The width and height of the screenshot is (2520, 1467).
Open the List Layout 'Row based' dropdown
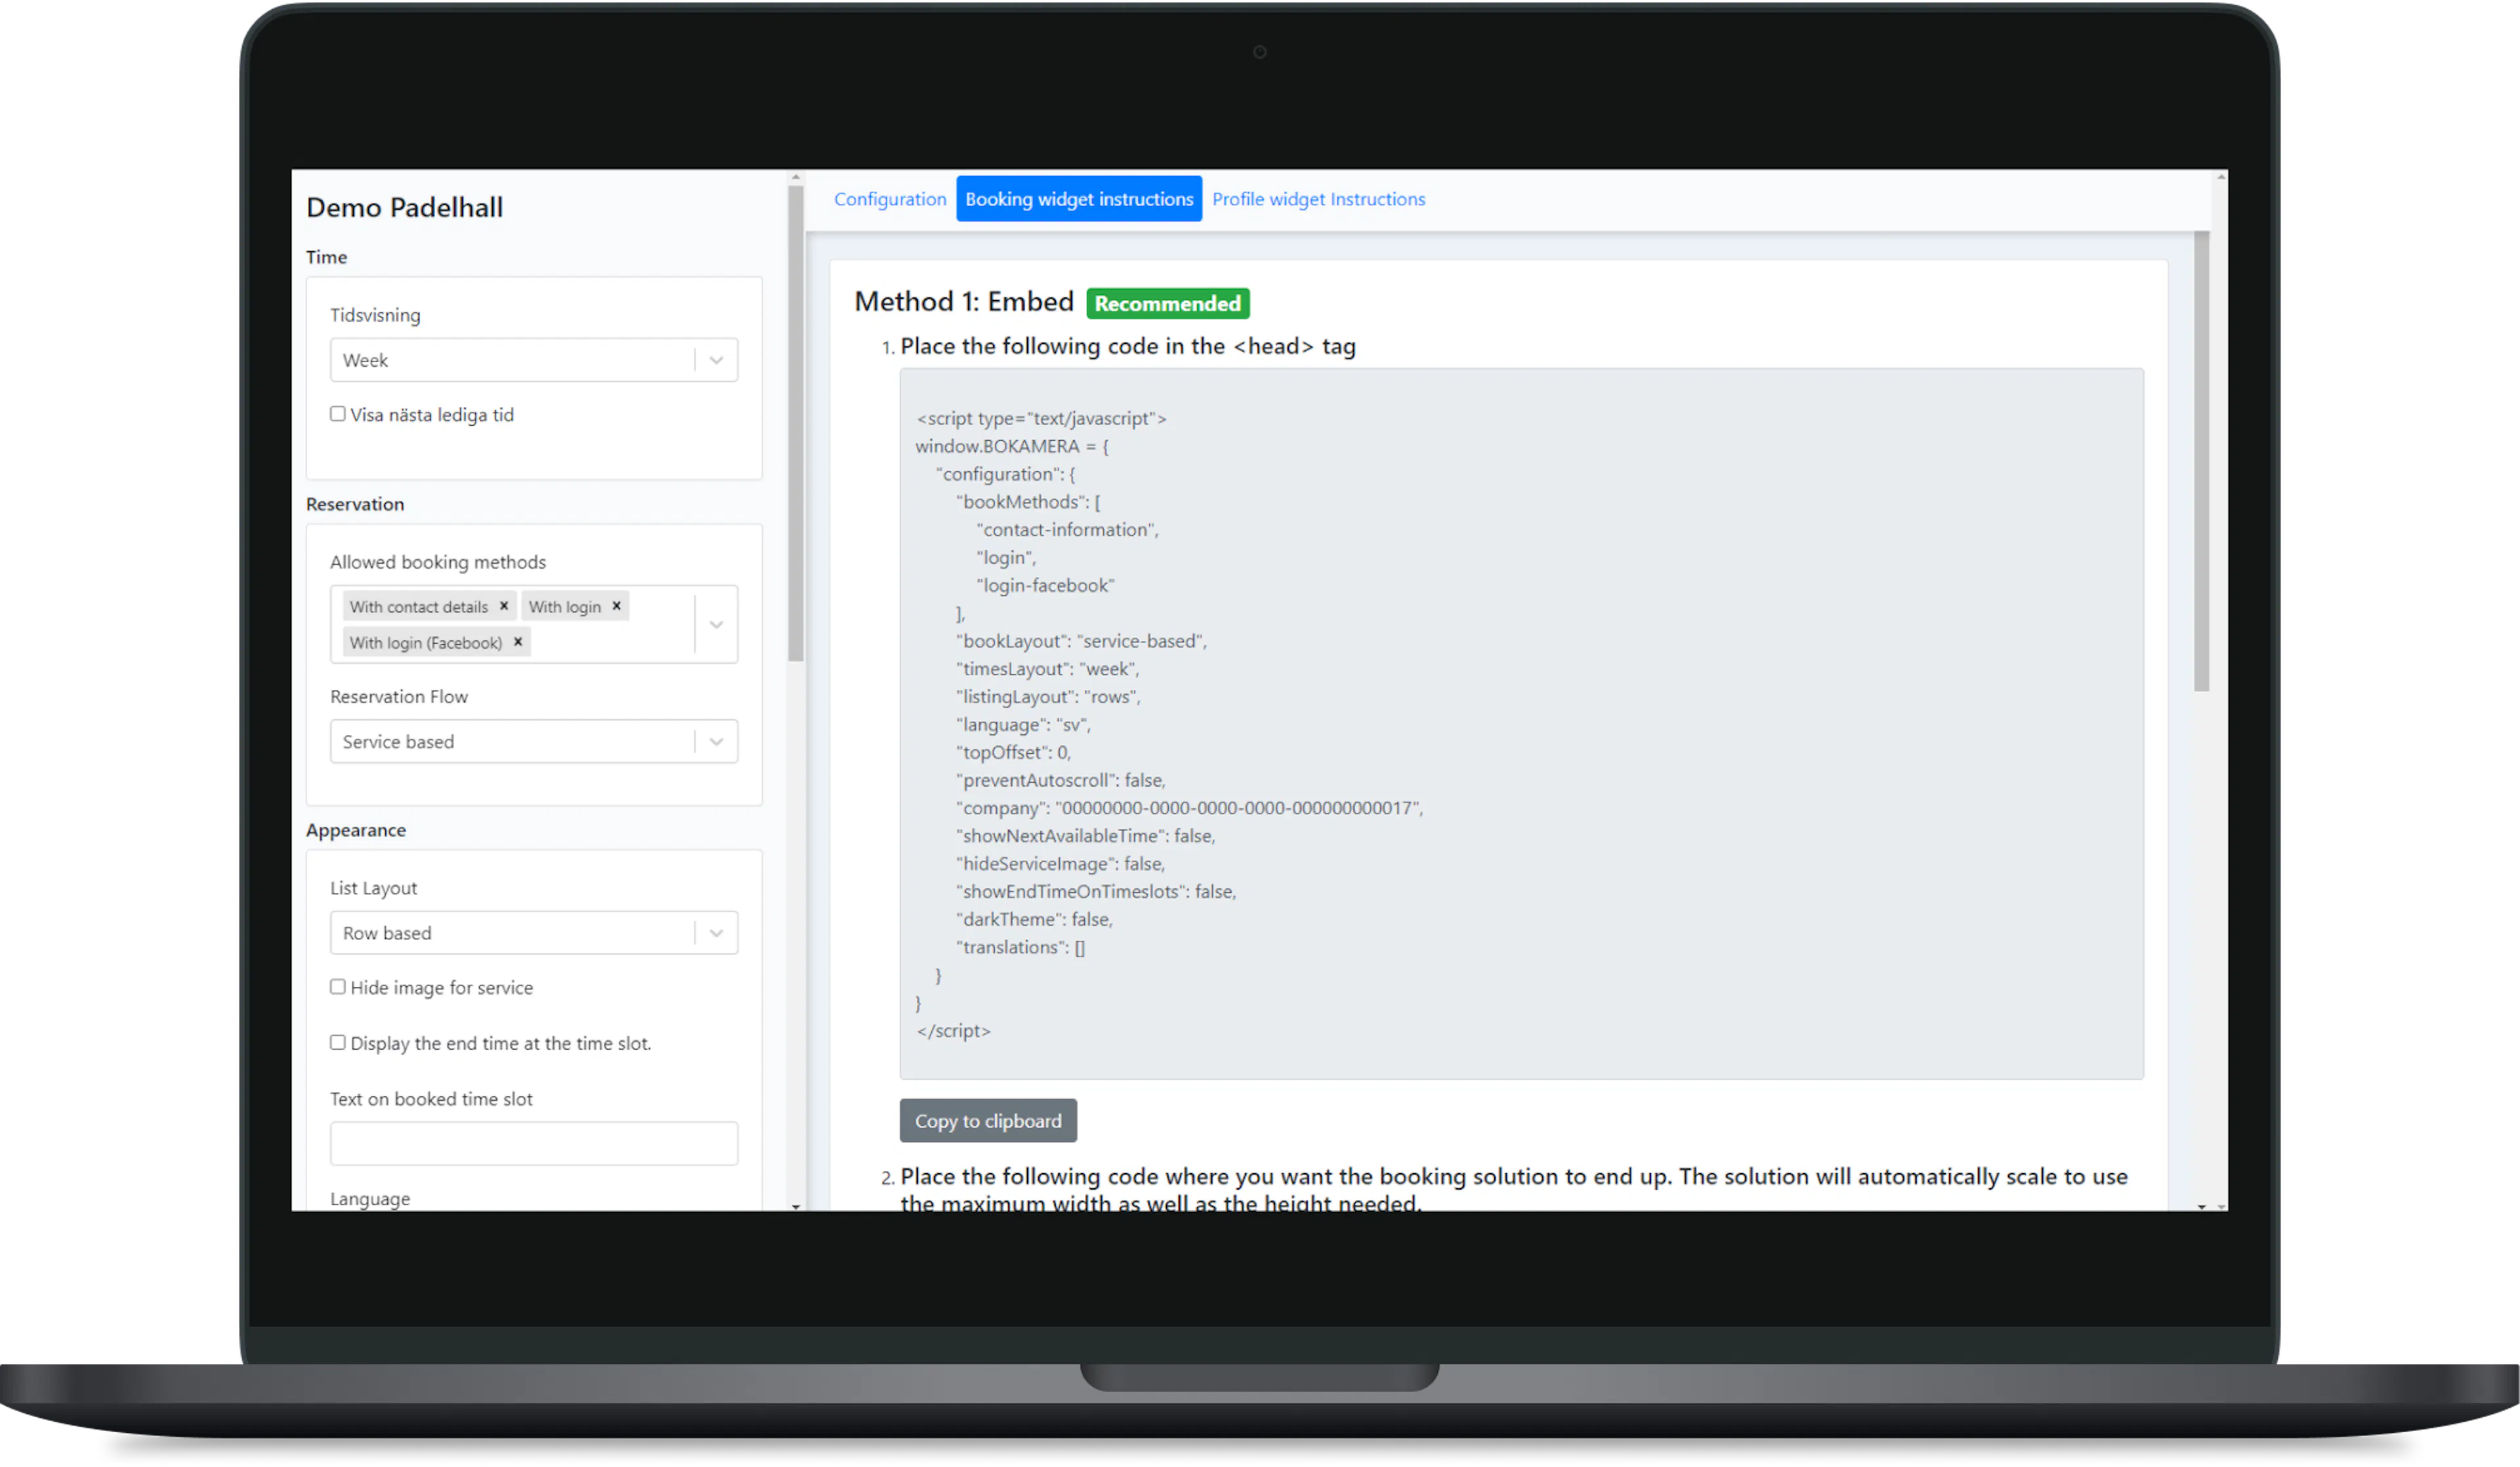coord(534,933)
